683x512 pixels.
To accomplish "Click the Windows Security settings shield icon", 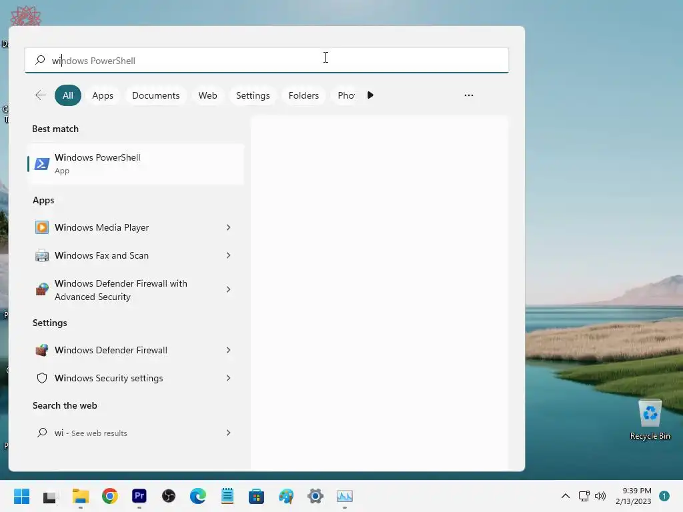I will tap(42, 378).
